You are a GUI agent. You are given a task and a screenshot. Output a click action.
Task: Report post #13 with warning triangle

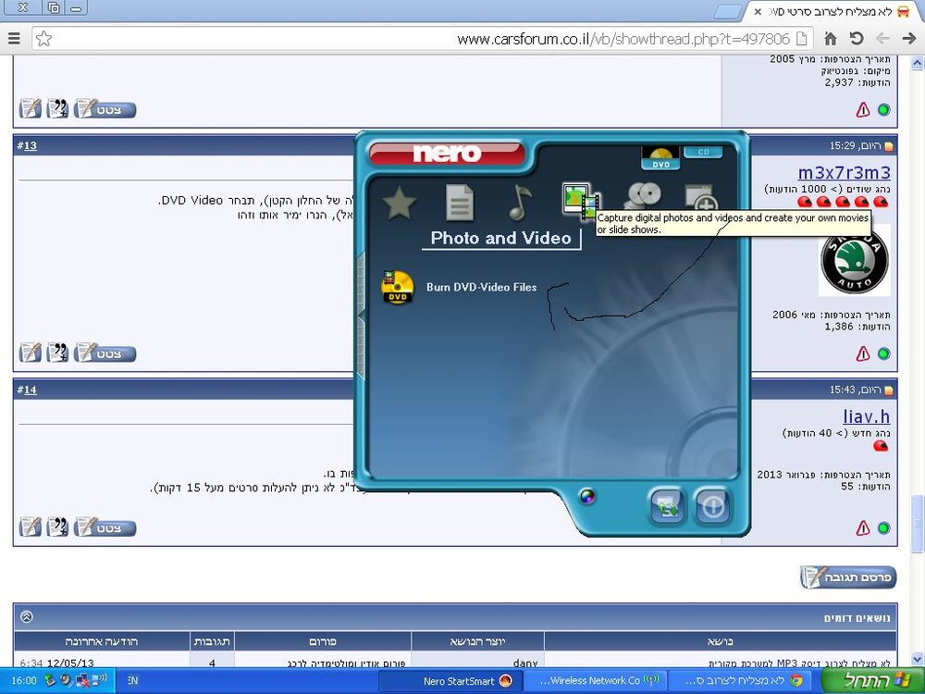coord(863,353)
